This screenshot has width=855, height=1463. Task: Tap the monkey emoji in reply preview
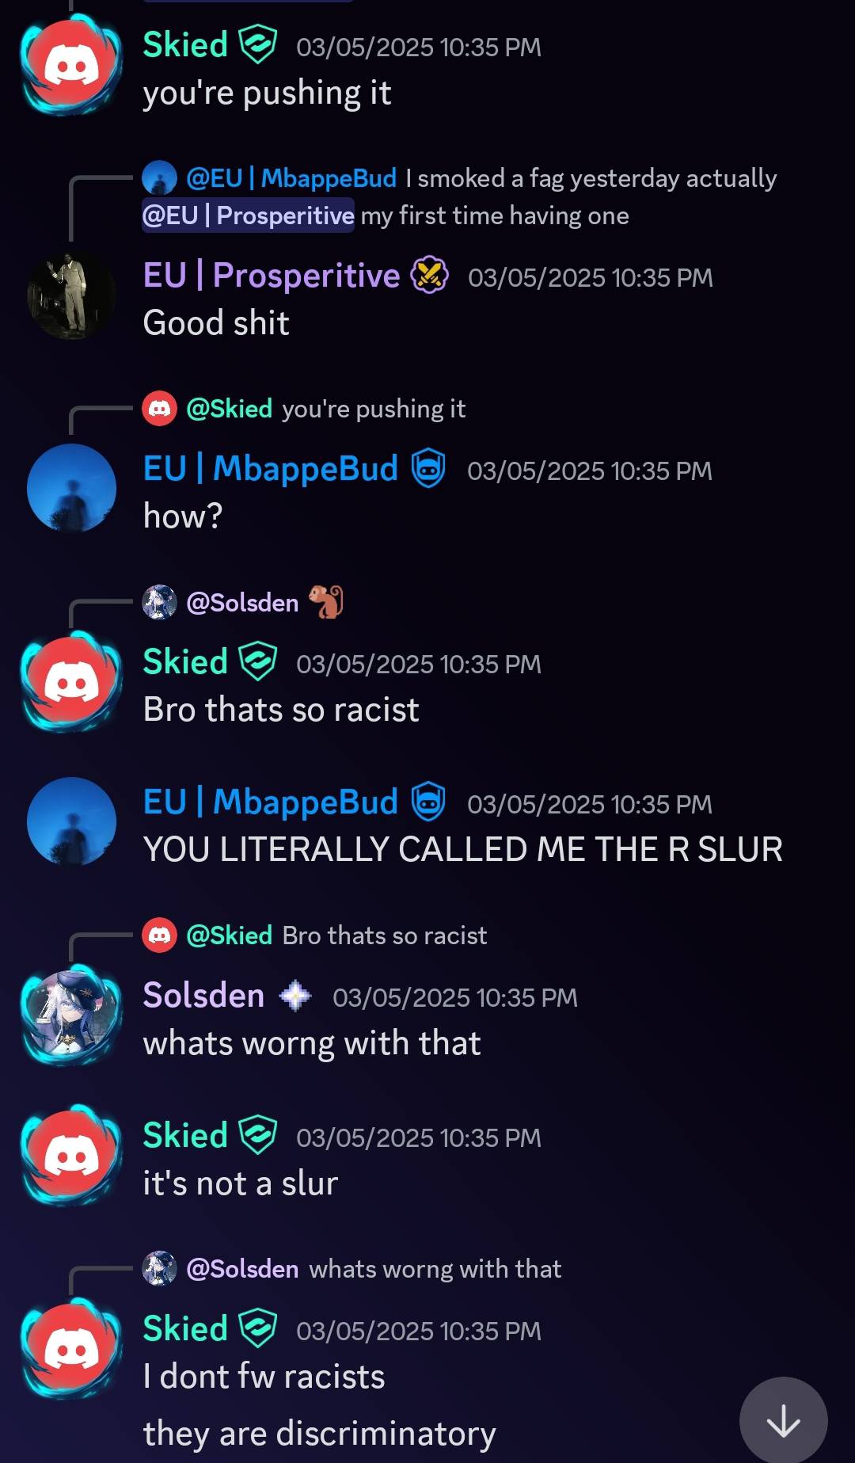click(x=325, y=602)
